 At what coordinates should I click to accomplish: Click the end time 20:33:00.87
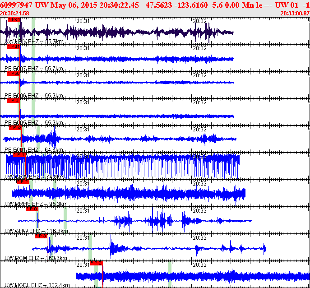(x=295, y=14)
